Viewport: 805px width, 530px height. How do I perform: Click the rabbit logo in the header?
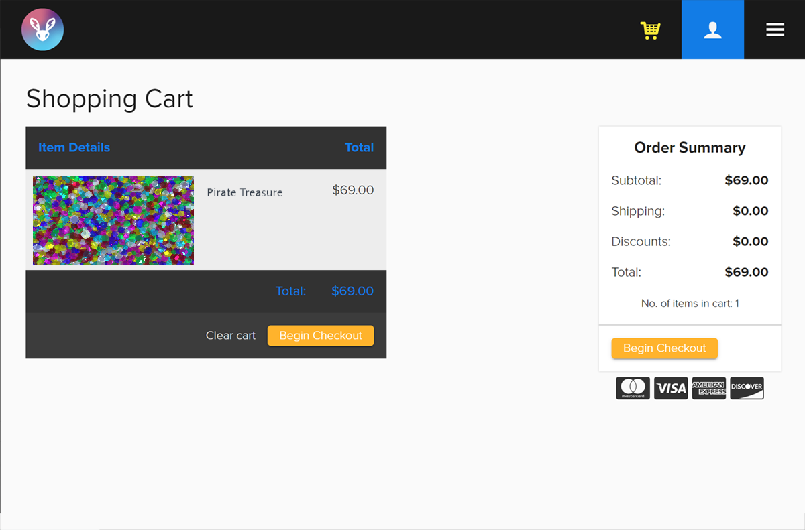pyautogui.click(x=42, y=29)
